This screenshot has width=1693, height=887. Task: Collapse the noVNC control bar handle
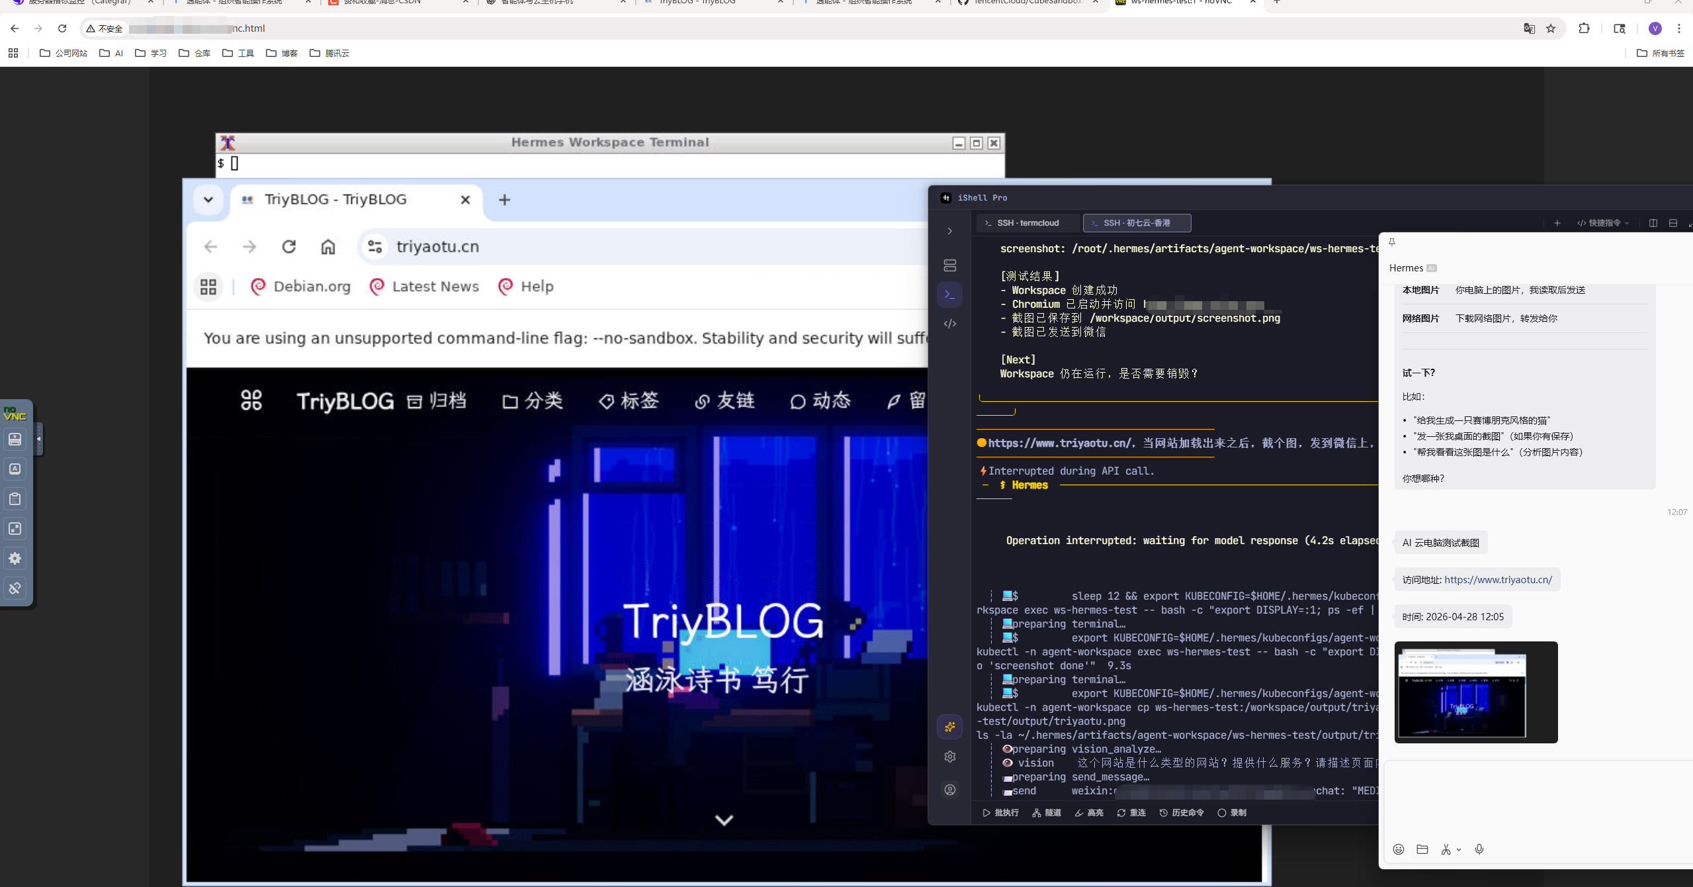pyautogui.click(x=38, y=439)
